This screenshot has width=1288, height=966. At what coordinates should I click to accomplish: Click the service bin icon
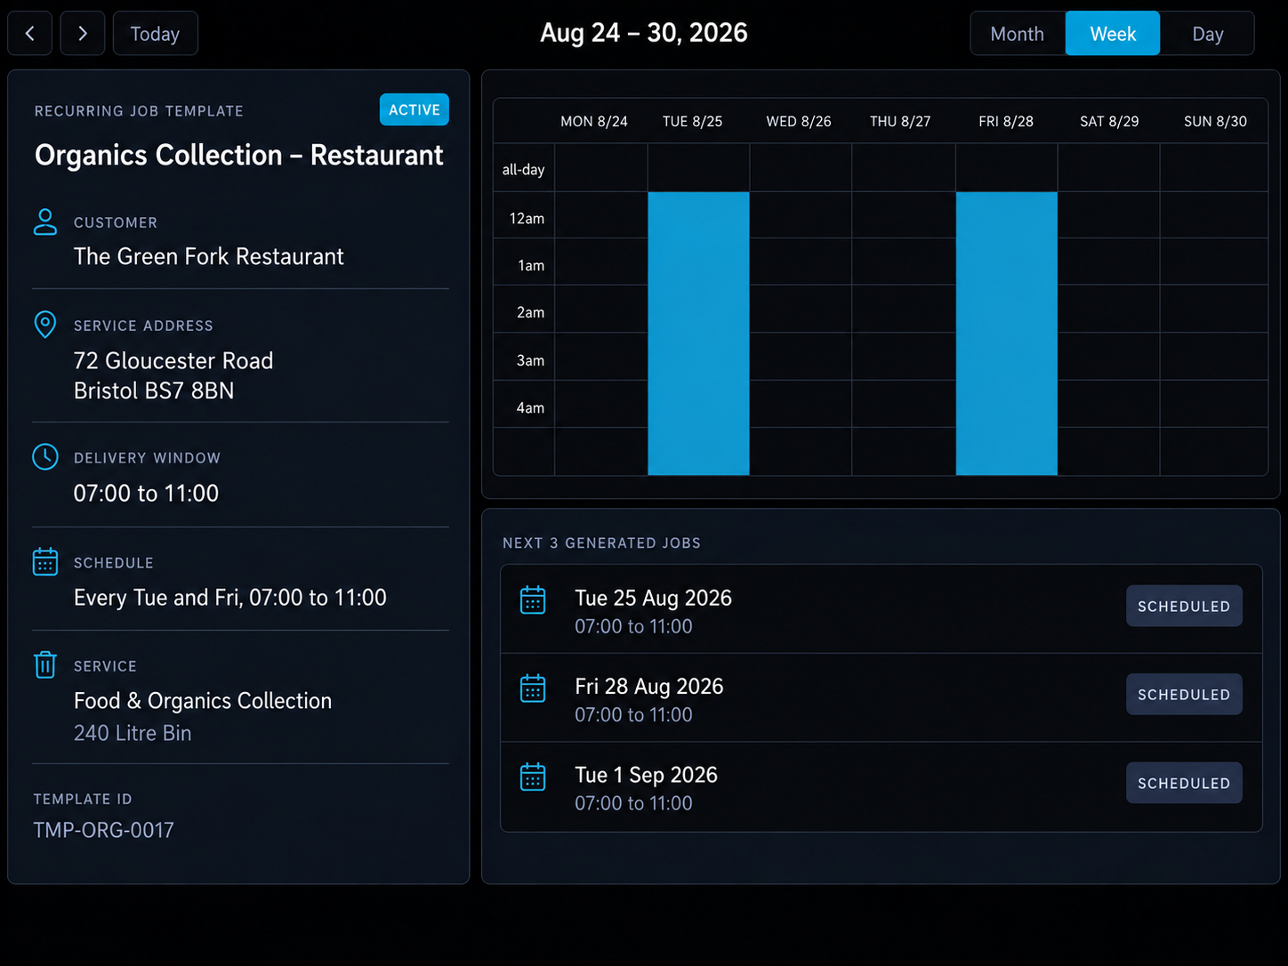tap(45, 665)
